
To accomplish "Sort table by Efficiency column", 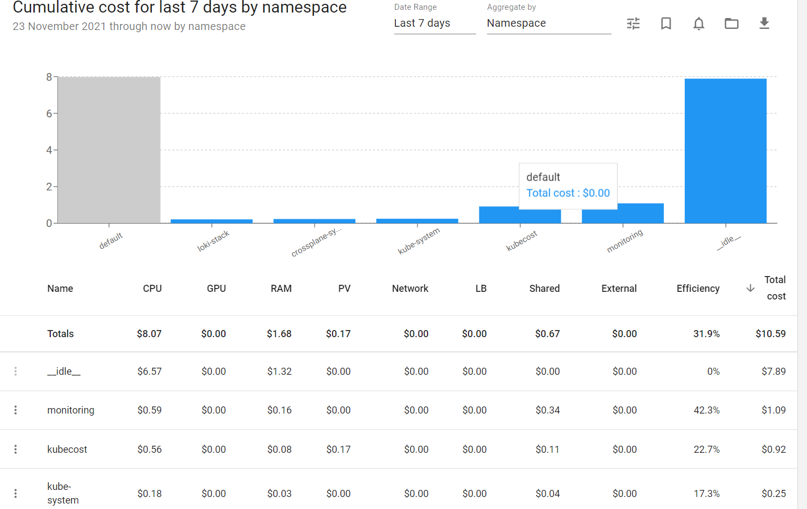I will click(x=698, y=289).
